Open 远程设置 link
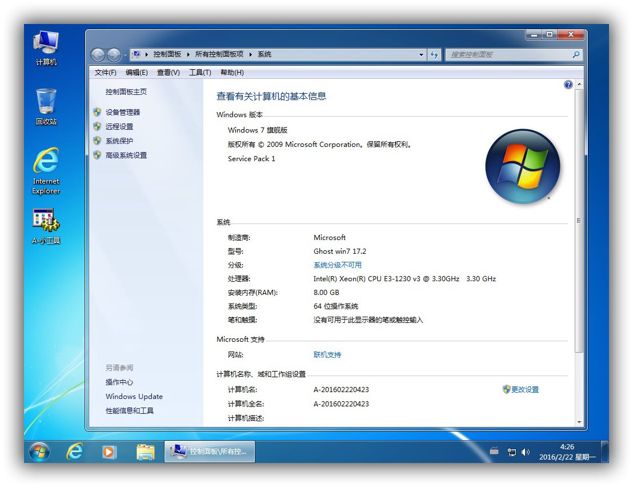 (x=119, y=126)
